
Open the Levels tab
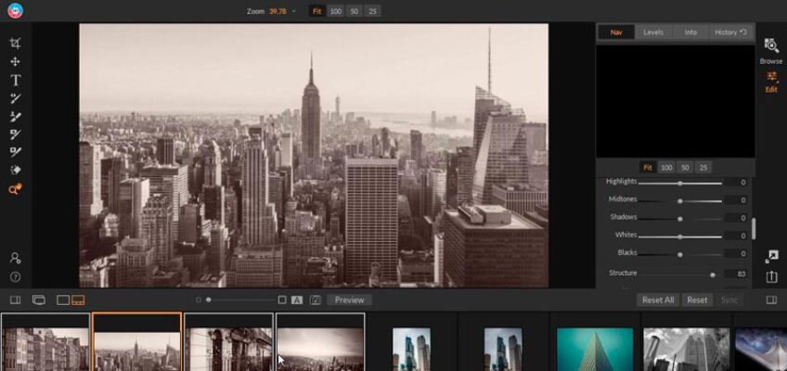[653, 32]
